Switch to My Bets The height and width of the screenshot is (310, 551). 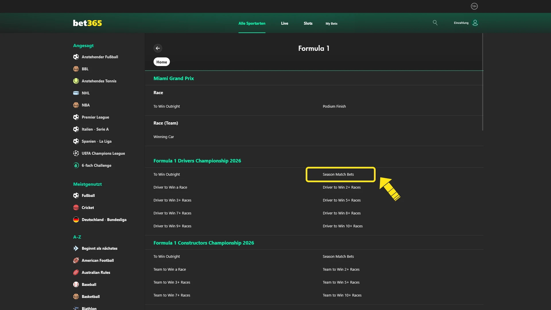331,24
